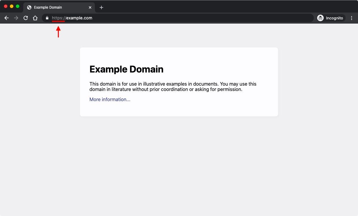Click the globe favicon on the tab
Viewport: 358px width, 216px height.
coord(29,7)
